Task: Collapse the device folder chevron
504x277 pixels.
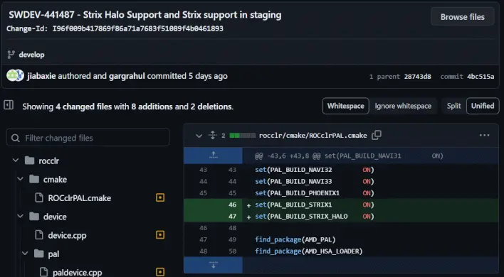Action: coord(20,216)
